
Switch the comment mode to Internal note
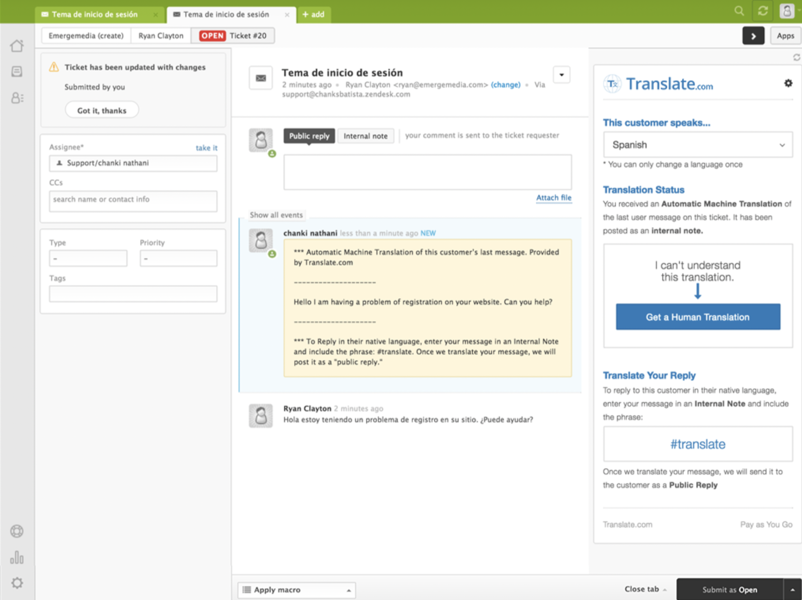(x=365, y=136)
